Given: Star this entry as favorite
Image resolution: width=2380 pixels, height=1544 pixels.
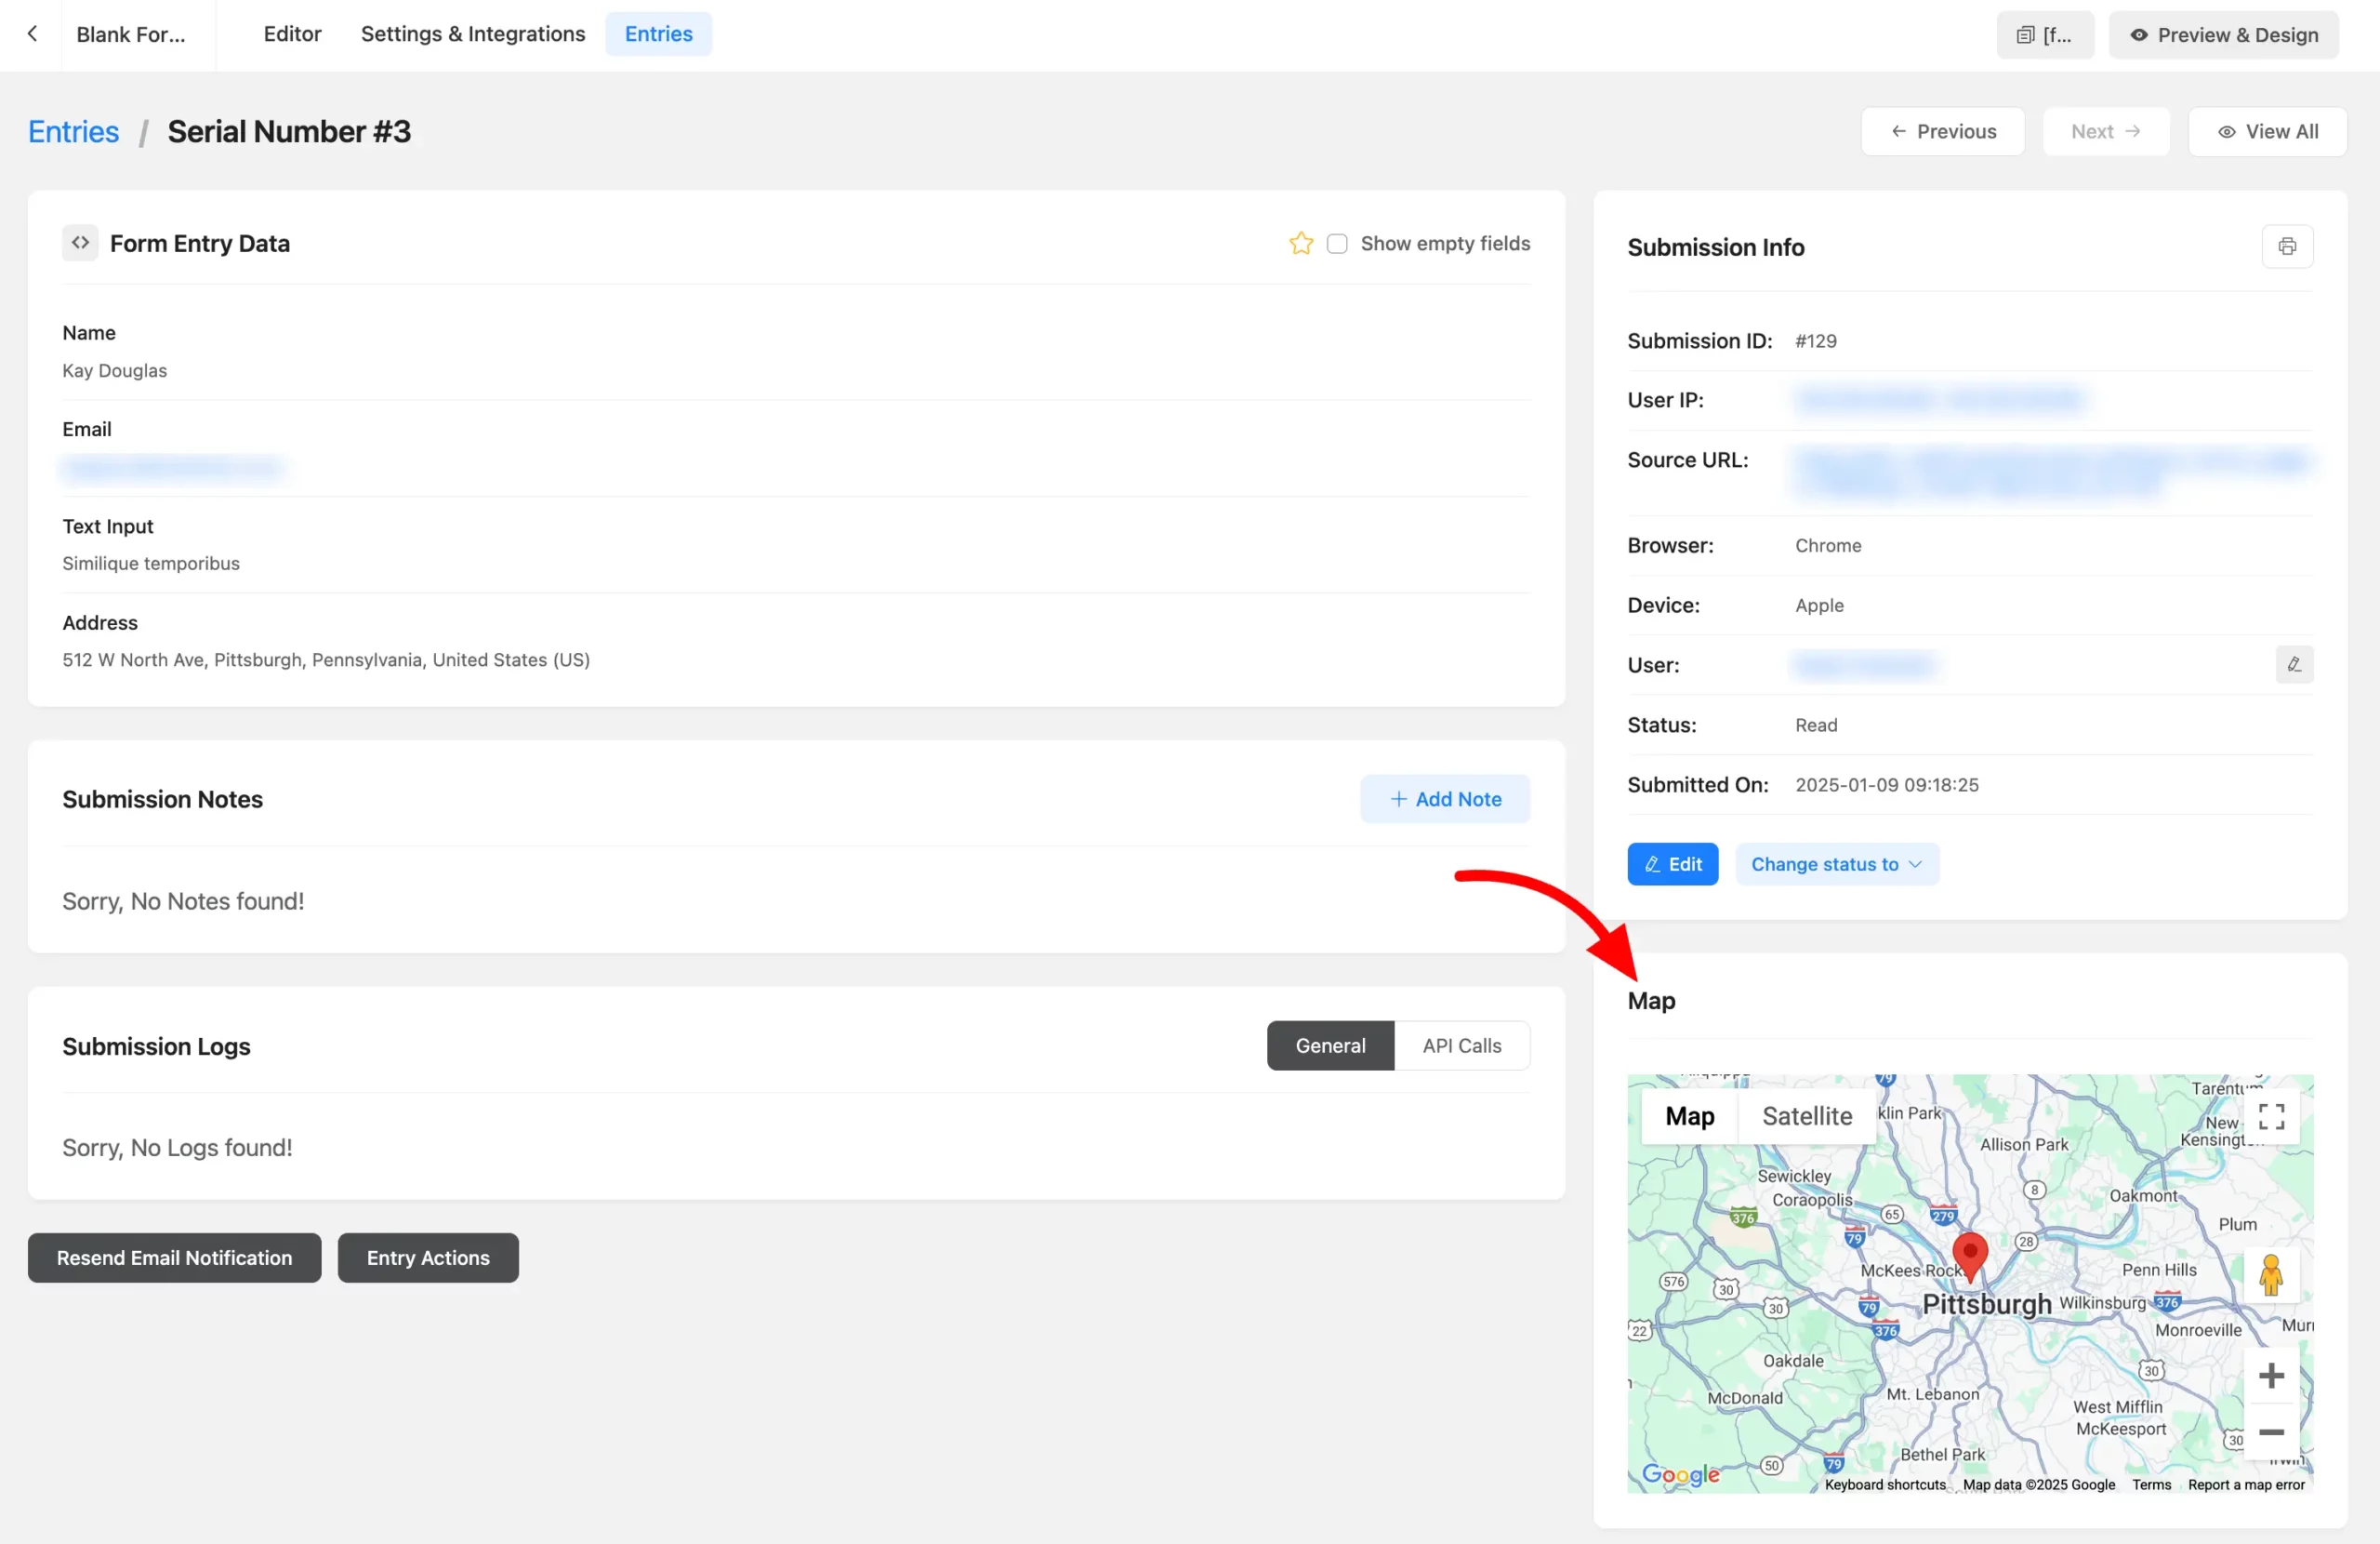Looking at the screenshot, I should (1300, 243).
